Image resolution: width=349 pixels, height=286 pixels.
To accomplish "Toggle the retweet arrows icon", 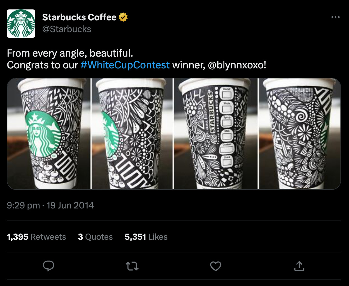I will pos(132,266).
